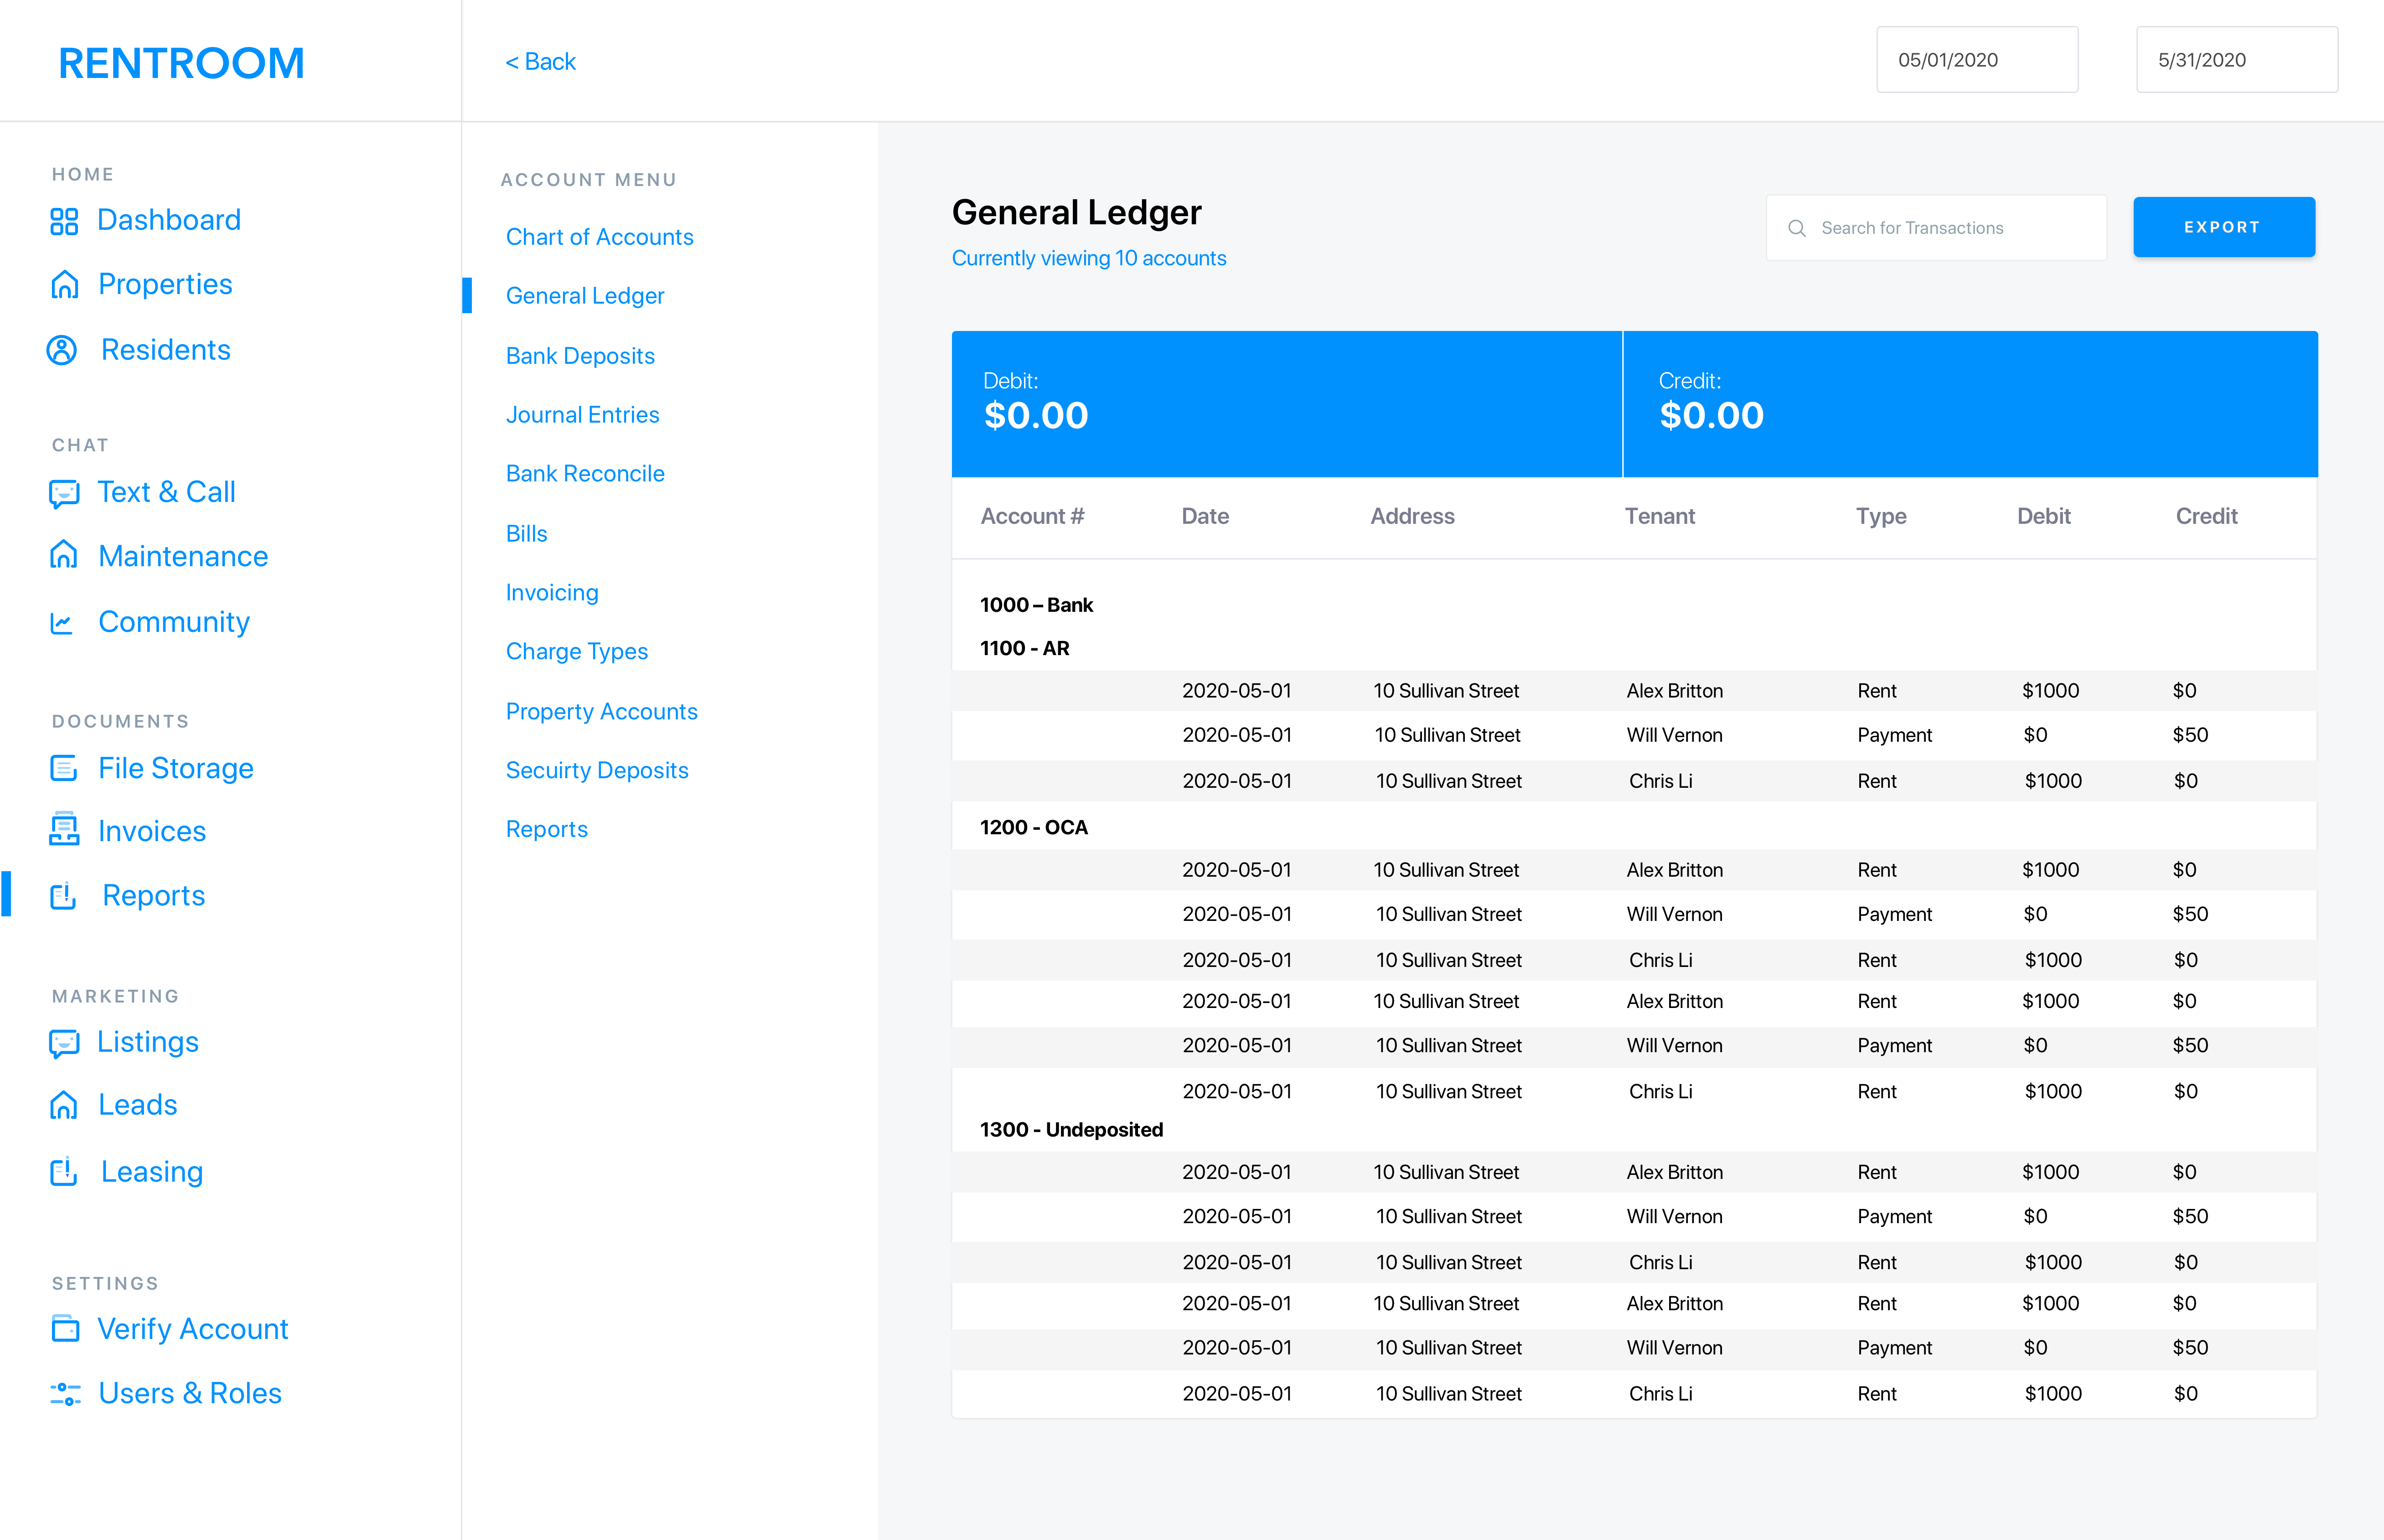Click the Leads house icon
This screenshot has width=2384, height=1540.
pyautogui.click(x=64, y=1104)
